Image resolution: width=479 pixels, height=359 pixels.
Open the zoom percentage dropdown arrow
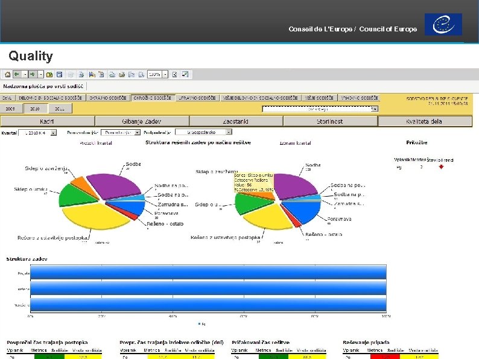point(165,75)
